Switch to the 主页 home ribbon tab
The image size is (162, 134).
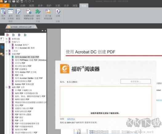[x=14, y=6]
